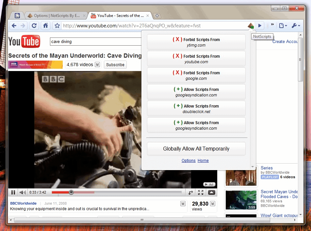The height and width of the screenshot is (231, 311).
Task: Open the Secret Mayan Flooded Caves link
Action: tap(279, 194)
